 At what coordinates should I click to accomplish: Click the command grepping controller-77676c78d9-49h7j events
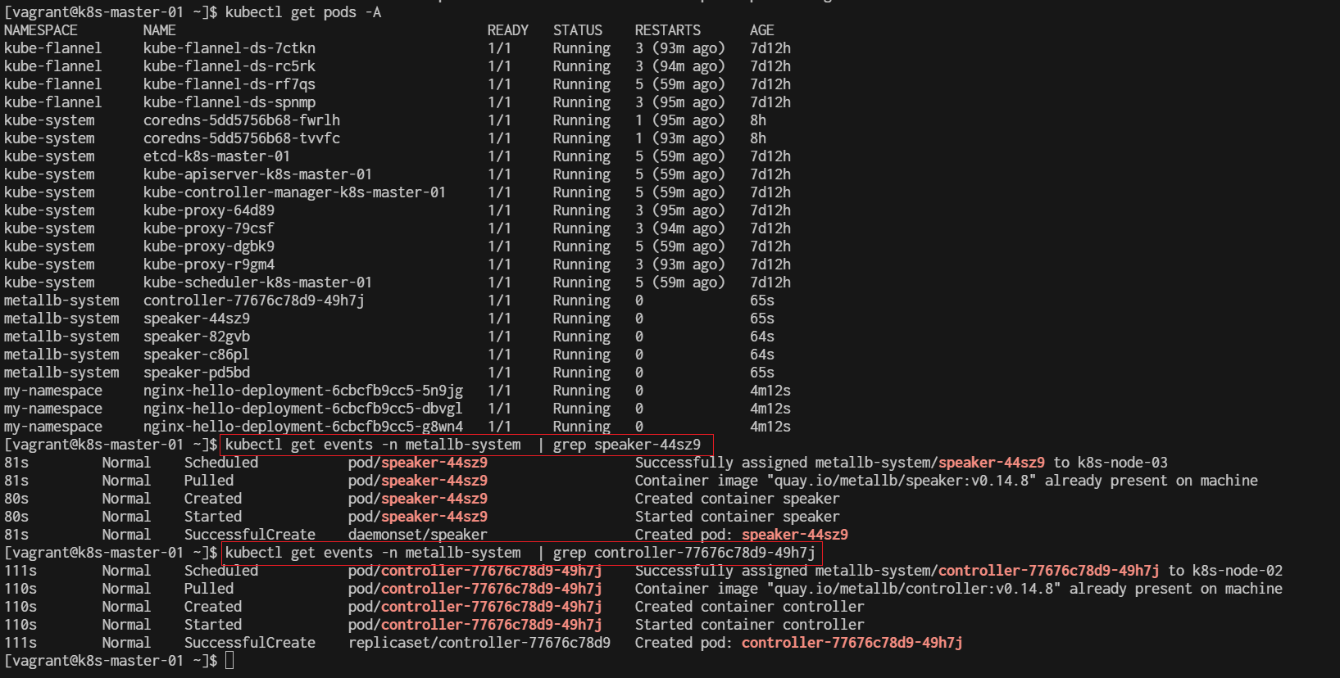[x=520, y=553]
